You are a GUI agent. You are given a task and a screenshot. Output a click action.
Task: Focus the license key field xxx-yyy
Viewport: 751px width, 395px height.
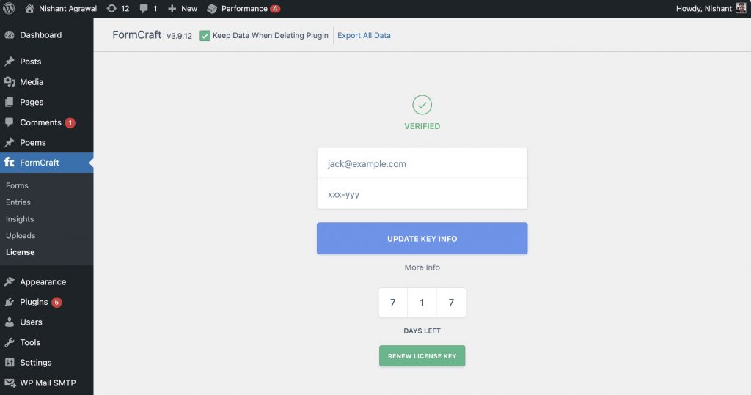[x=422, y=195]
